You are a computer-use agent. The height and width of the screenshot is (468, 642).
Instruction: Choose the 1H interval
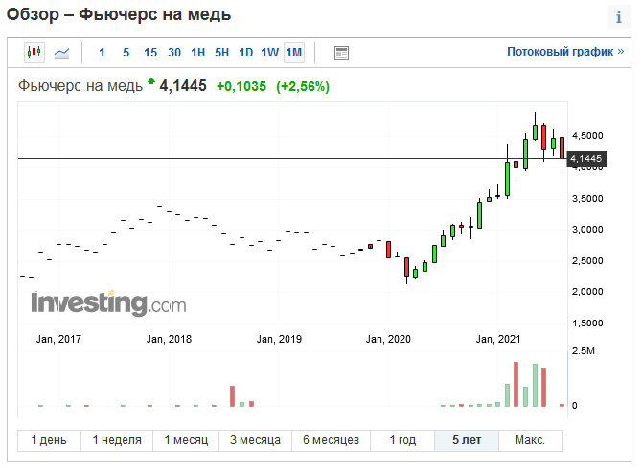pos(198,53)
